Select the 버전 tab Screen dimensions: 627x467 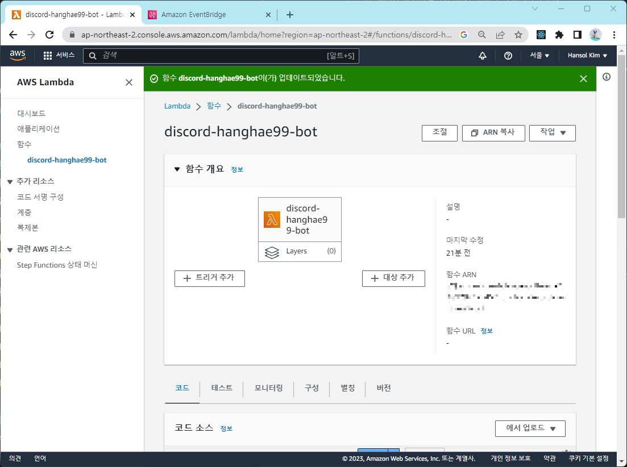(384, 388)
